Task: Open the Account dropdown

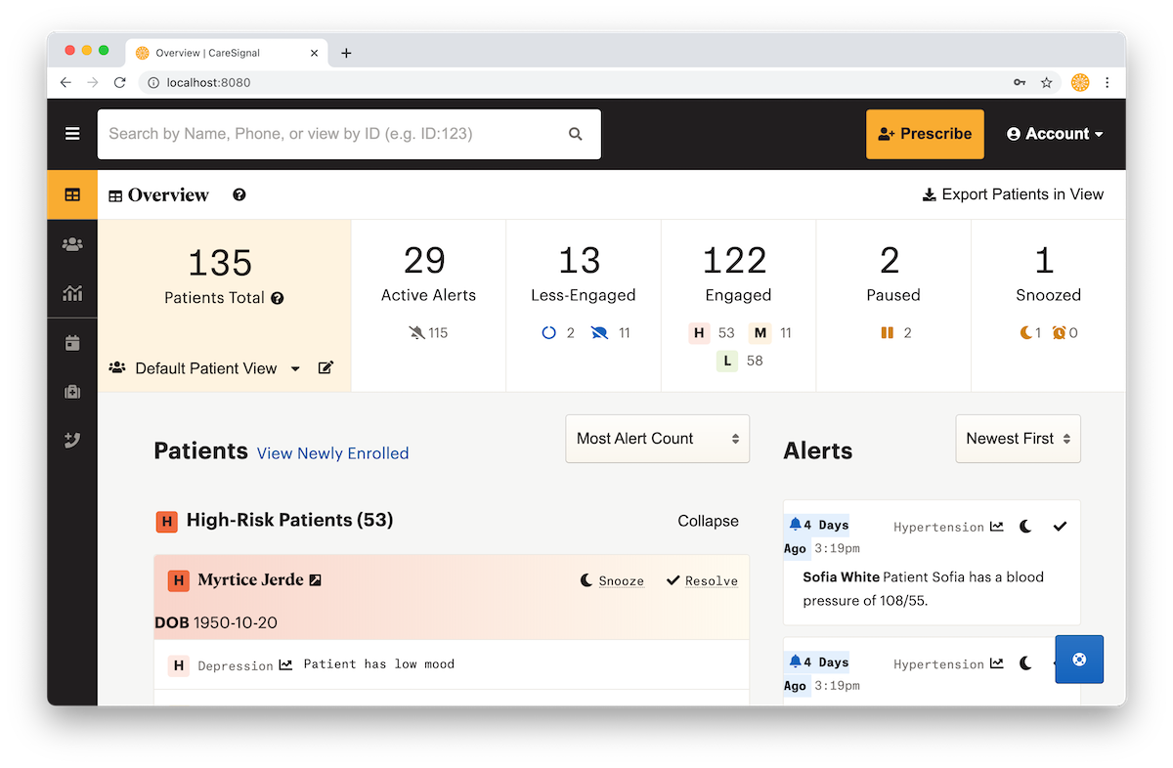Action: (1055, 134)
